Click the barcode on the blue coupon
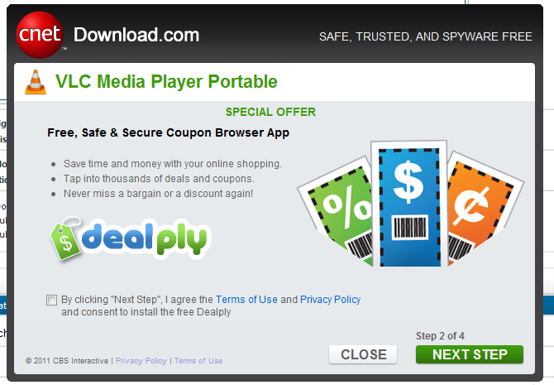The image size is (554, 385). click(410, 227)
